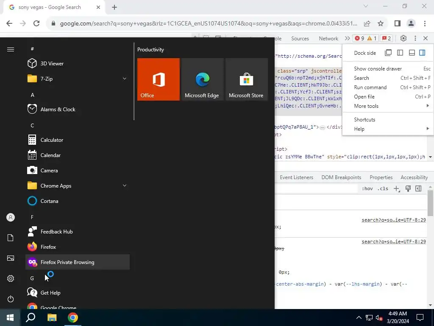Open 3D Viewer from the app list

[x=78, y=64]
